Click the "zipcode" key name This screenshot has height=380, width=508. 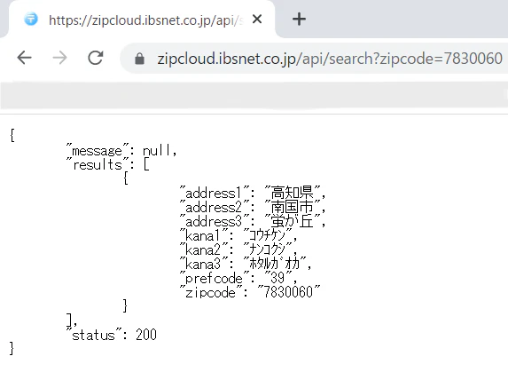[211, 292]
